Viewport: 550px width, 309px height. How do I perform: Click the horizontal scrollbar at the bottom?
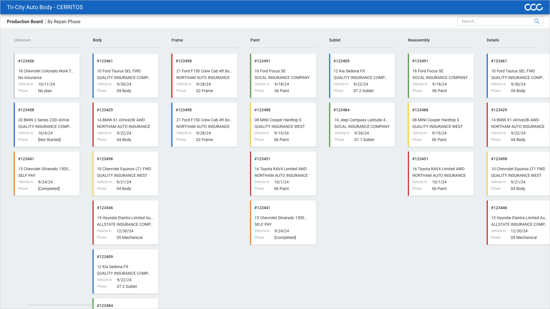61,305
